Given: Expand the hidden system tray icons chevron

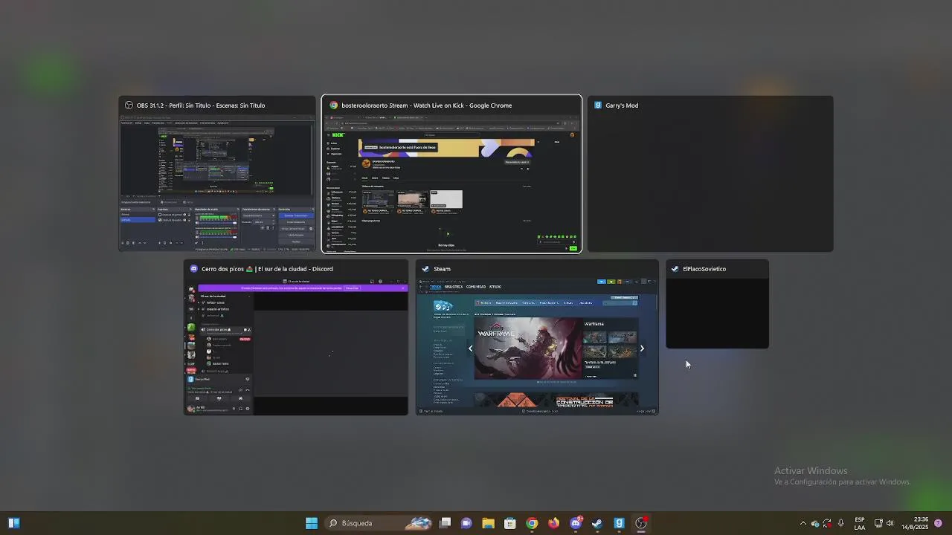Looking at the screenshot, I should pyautogui.click(x=803, y=523).
